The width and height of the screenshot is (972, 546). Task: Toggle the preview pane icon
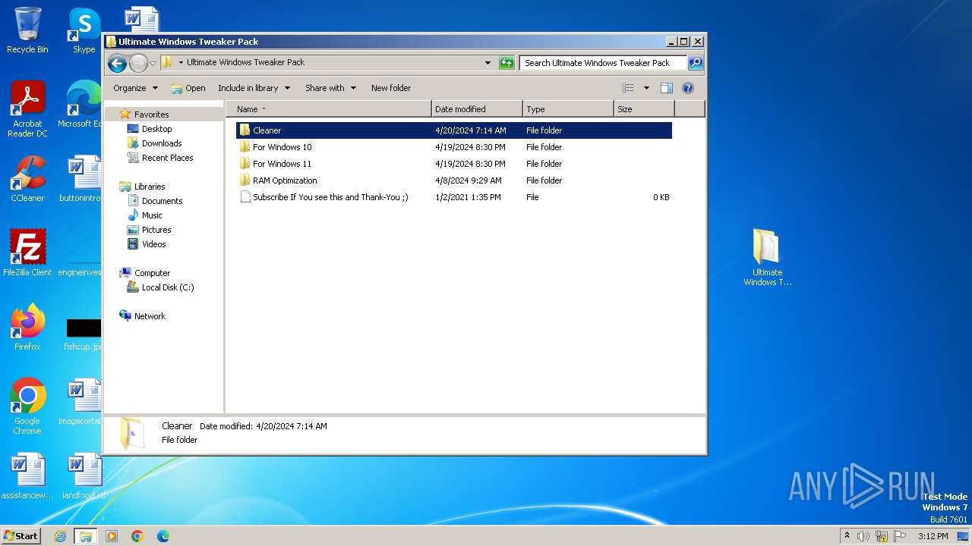[x=667, y=88]
